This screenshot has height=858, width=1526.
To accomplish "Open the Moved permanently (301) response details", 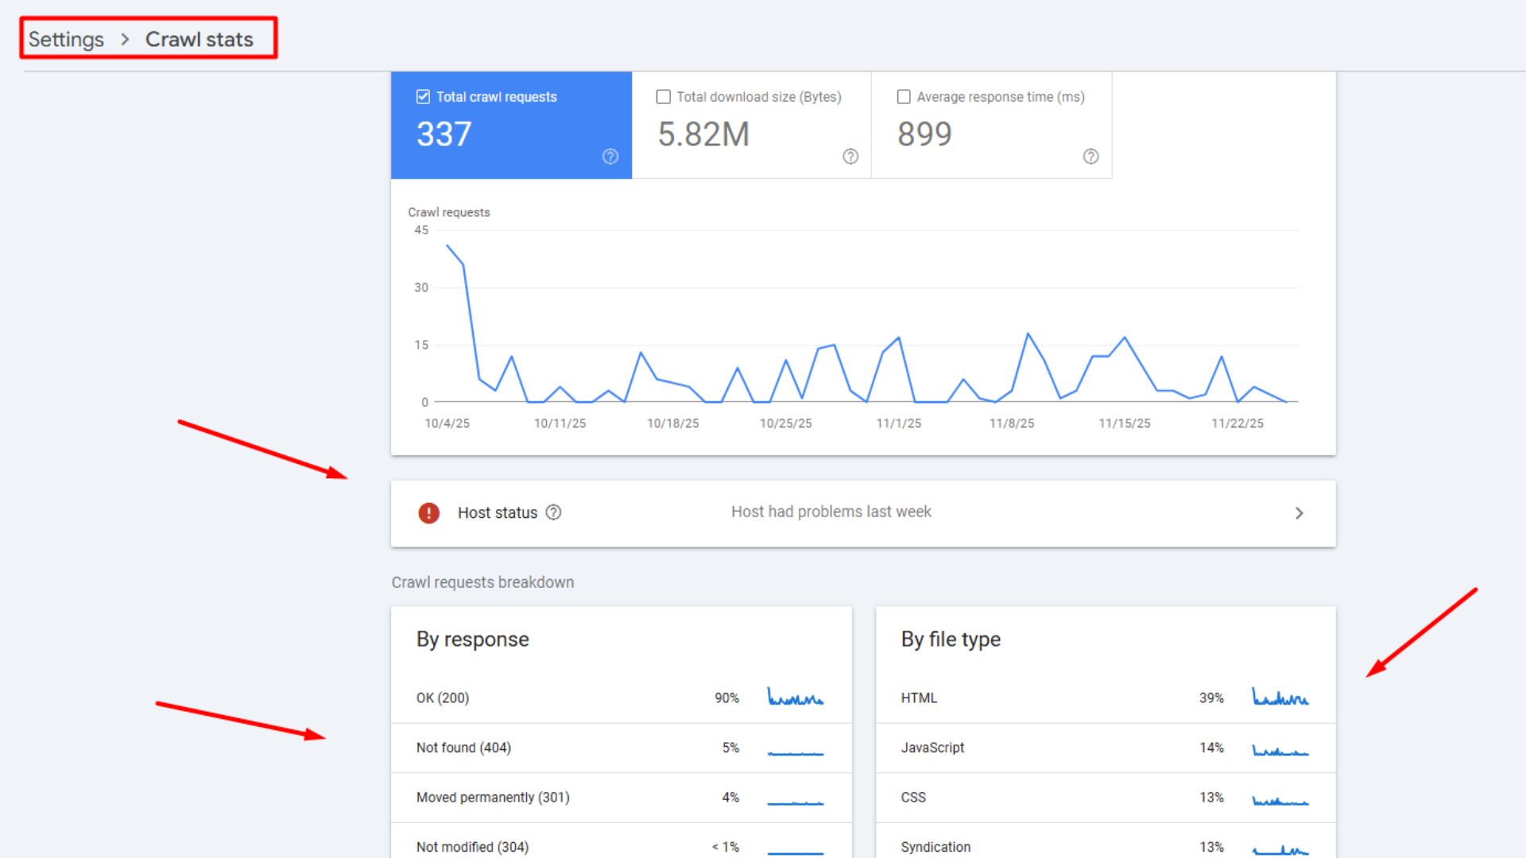I will point(493,797).
